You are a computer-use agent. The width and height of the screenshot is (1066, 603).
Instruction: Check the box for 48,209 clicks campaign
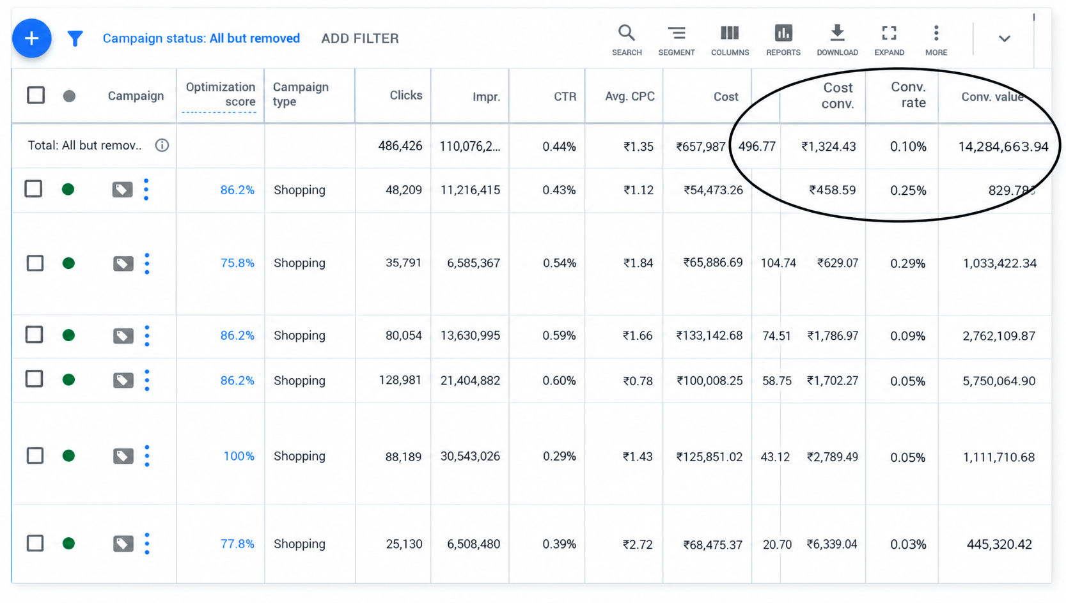pos(34,189)
